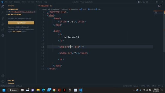The width and height of the screenshot is (165, 93).
Task: Show hidden system tray icons chevron
Action: point(134,90)
